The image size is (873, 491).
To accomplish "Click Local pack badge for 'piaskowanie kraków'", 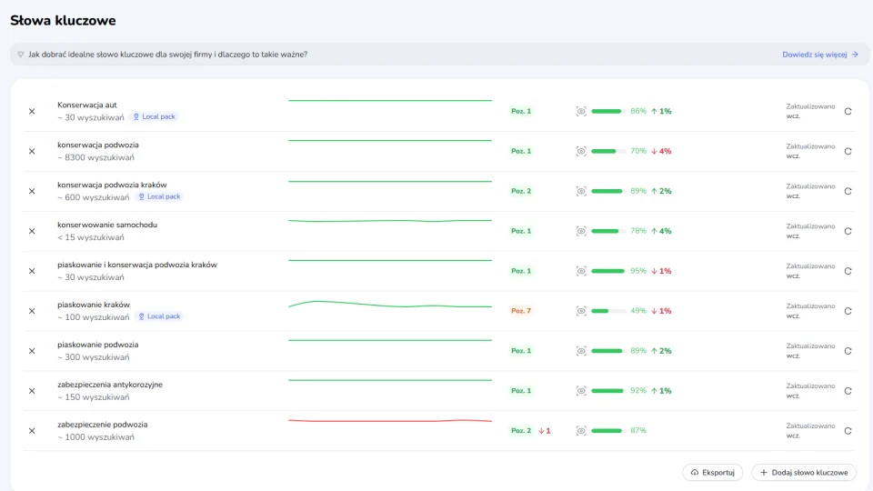I will click(x=159, y=316).
